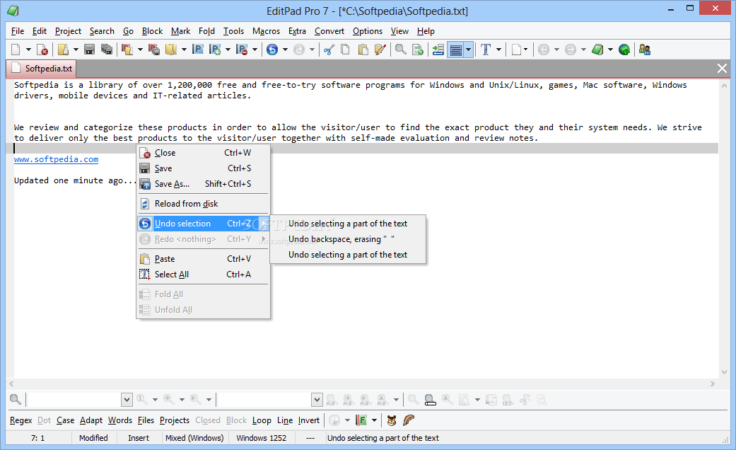Viewport: 736px width, 450px height.
Task: Toggle the Invert search option
Action: [x=309, y=420]
